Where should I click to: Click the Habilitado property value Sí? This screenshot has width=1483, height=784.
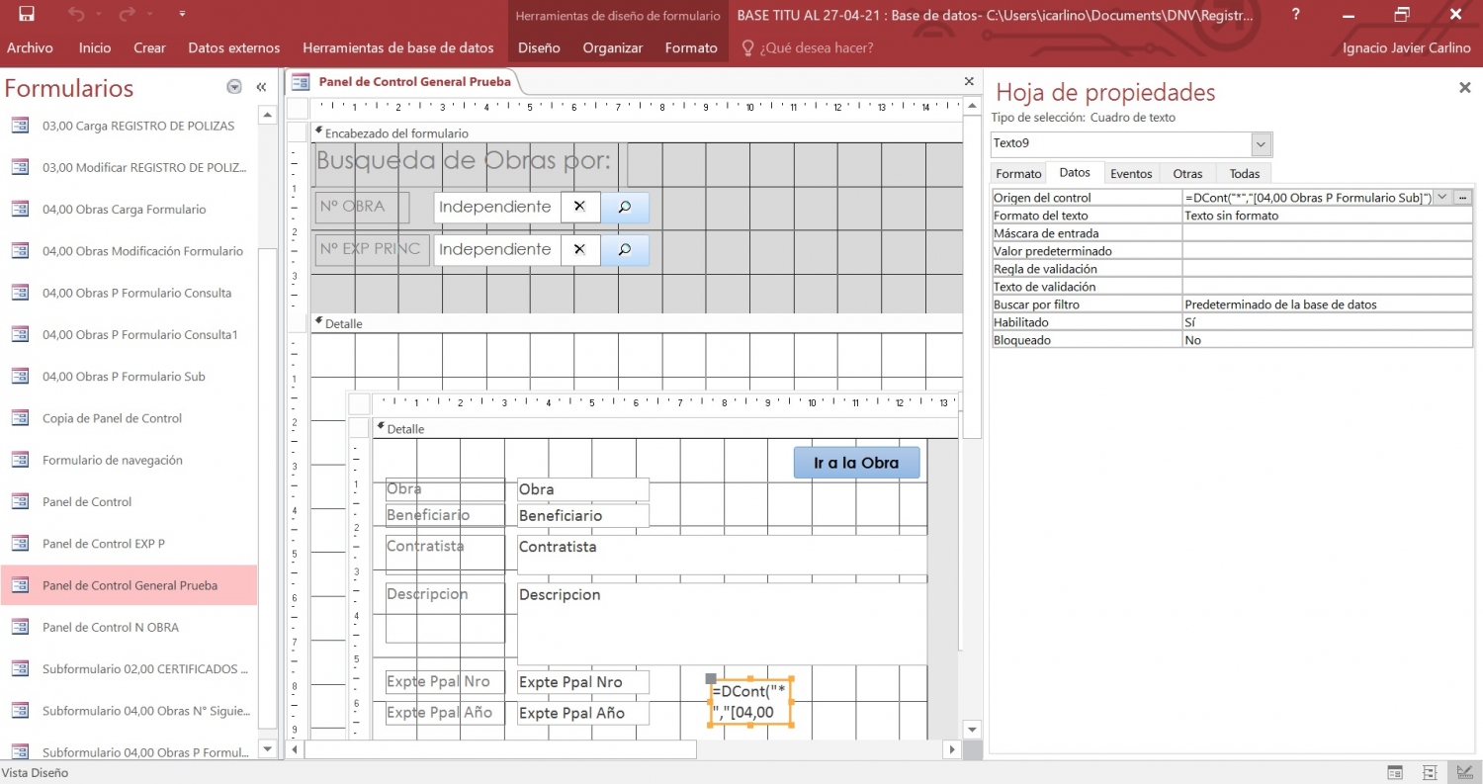tap(1327, 322)
